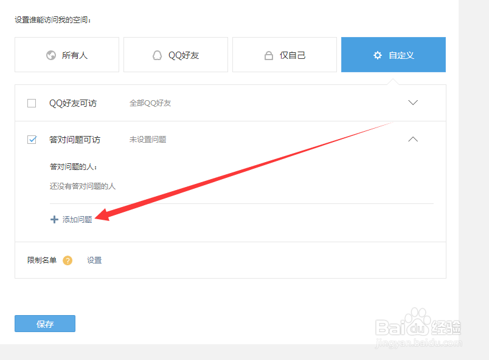Click the 还没有答对问题的人 text
489x360 pixels.
pos(82,186)
